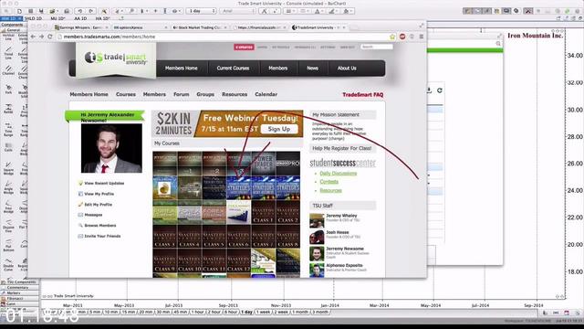Open the optionsXpress browser tab
The width and height of the screenshot is (584, 329).
pyautogui.click(x=140, y=27)
